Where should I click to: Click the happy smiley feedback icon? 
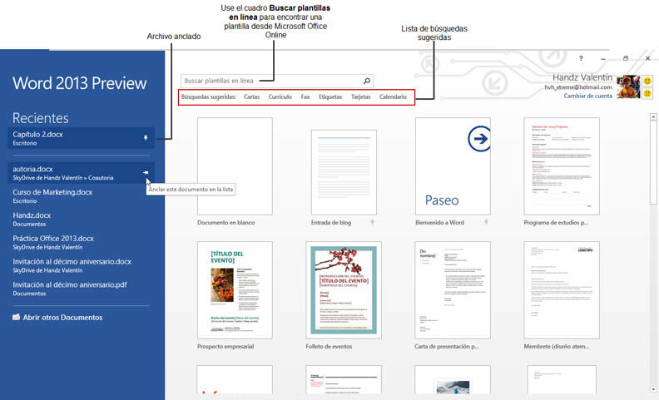coord(647,81)
